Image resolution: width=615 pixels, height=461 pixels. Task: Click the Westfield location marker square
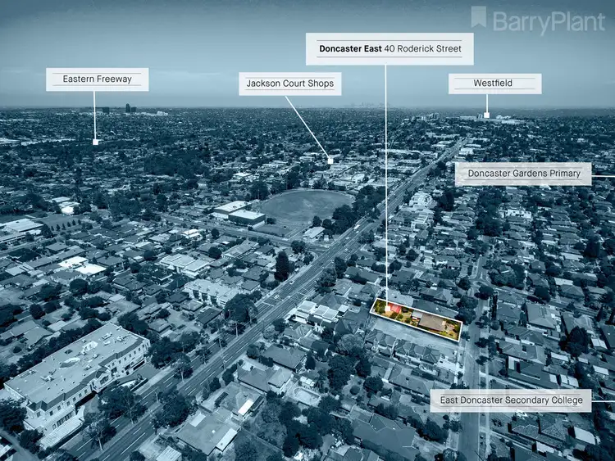[x=486, y=115]
